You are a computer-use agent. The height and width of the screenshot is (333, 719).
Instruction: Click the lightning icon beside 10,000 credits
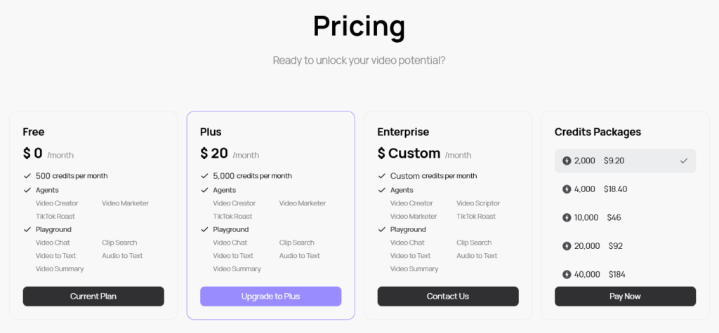click(x=567, y=217)
